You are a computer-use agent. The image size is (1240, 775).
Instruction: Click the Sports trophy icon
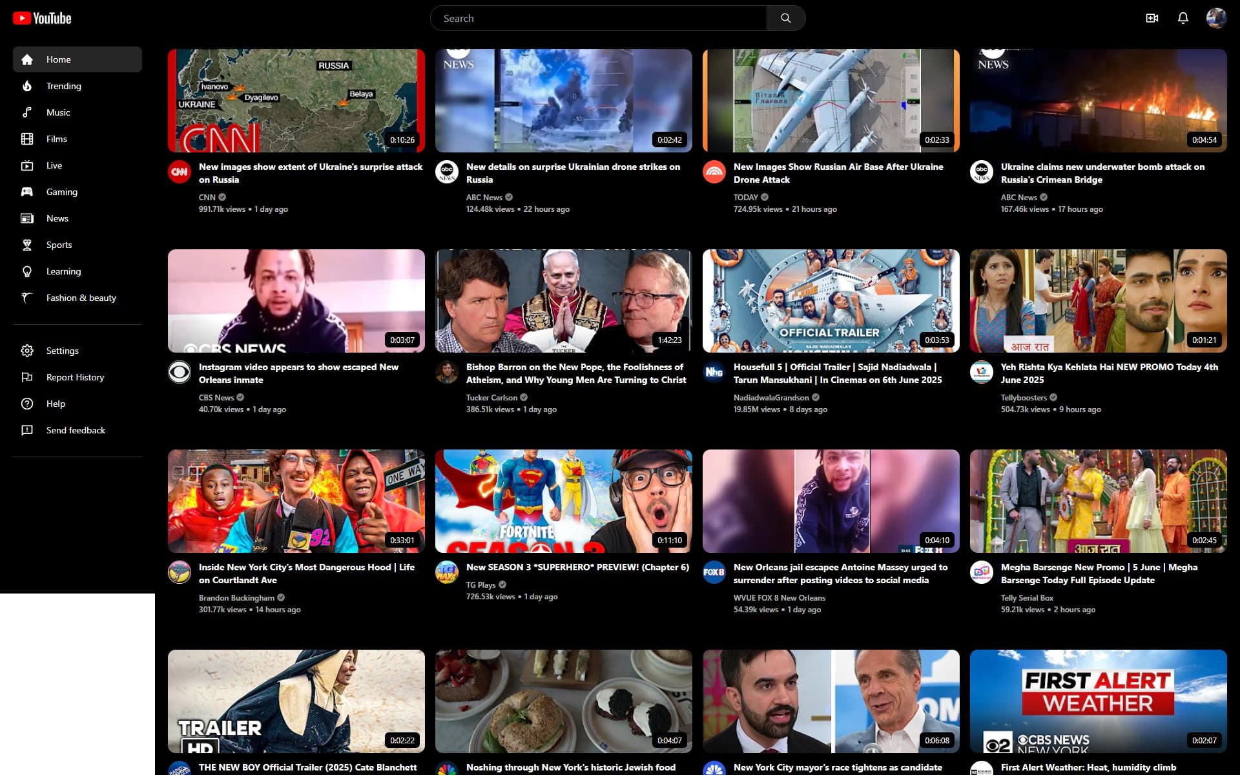[x=27, y=245]
